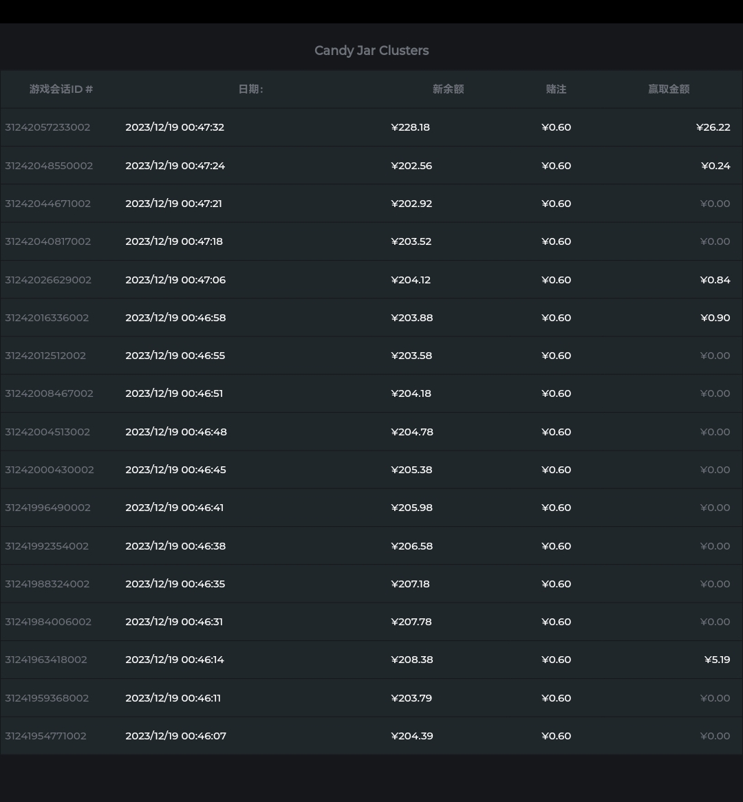The width and height of the screenshot is (743, 802).
Task: Click the new balance ¥204.78
Action: pos(412,432)
